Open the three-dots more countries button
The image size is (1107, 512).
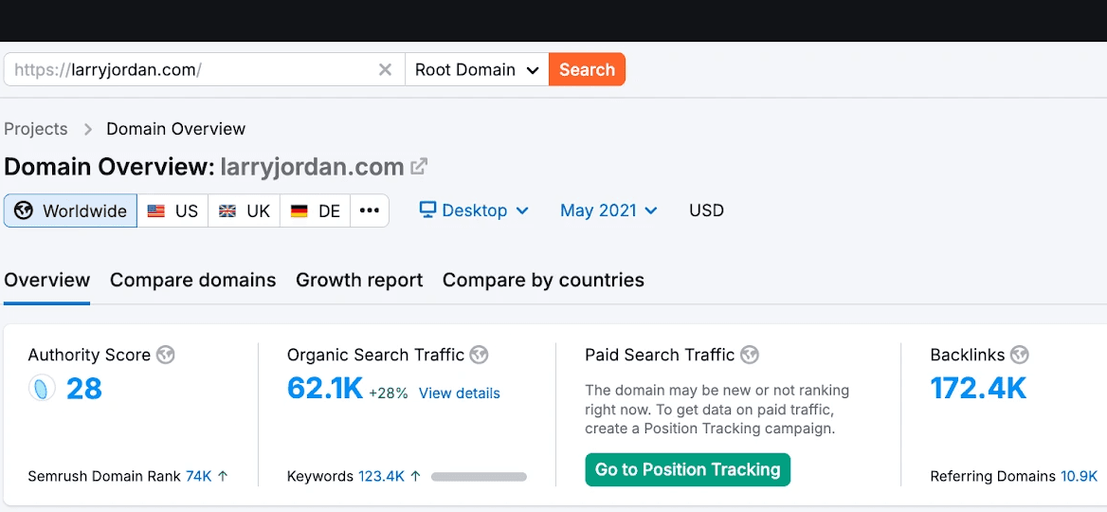tap(370, 210)
